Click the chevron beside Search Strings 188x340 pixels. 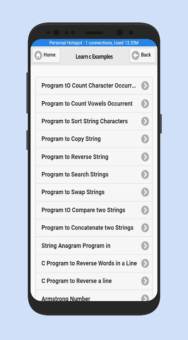pos(145,175)
